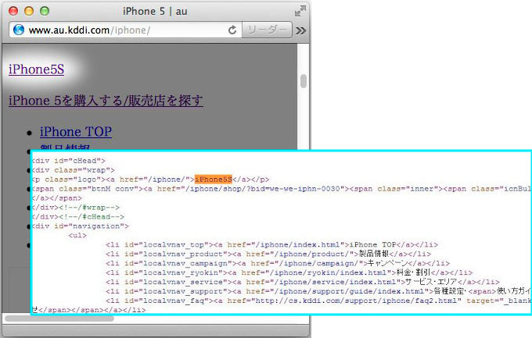Open the iPhone TOP link
This screenshot has width=532, height=338.
click(76, 132)
